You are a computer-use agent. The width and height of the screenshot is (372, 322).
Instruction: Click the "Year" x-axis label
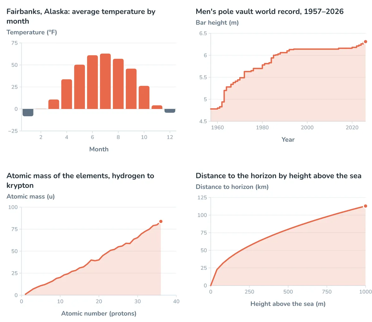pyautogui.click(x=288, y=140)
